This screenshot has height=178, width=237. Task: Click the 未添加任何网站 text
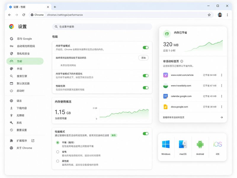pyautogui.click(x=68, y=65)
